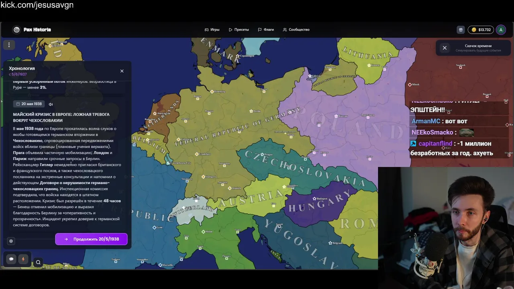
Task: Click the Pax Historia title text
Action: (x=37, y=30)
